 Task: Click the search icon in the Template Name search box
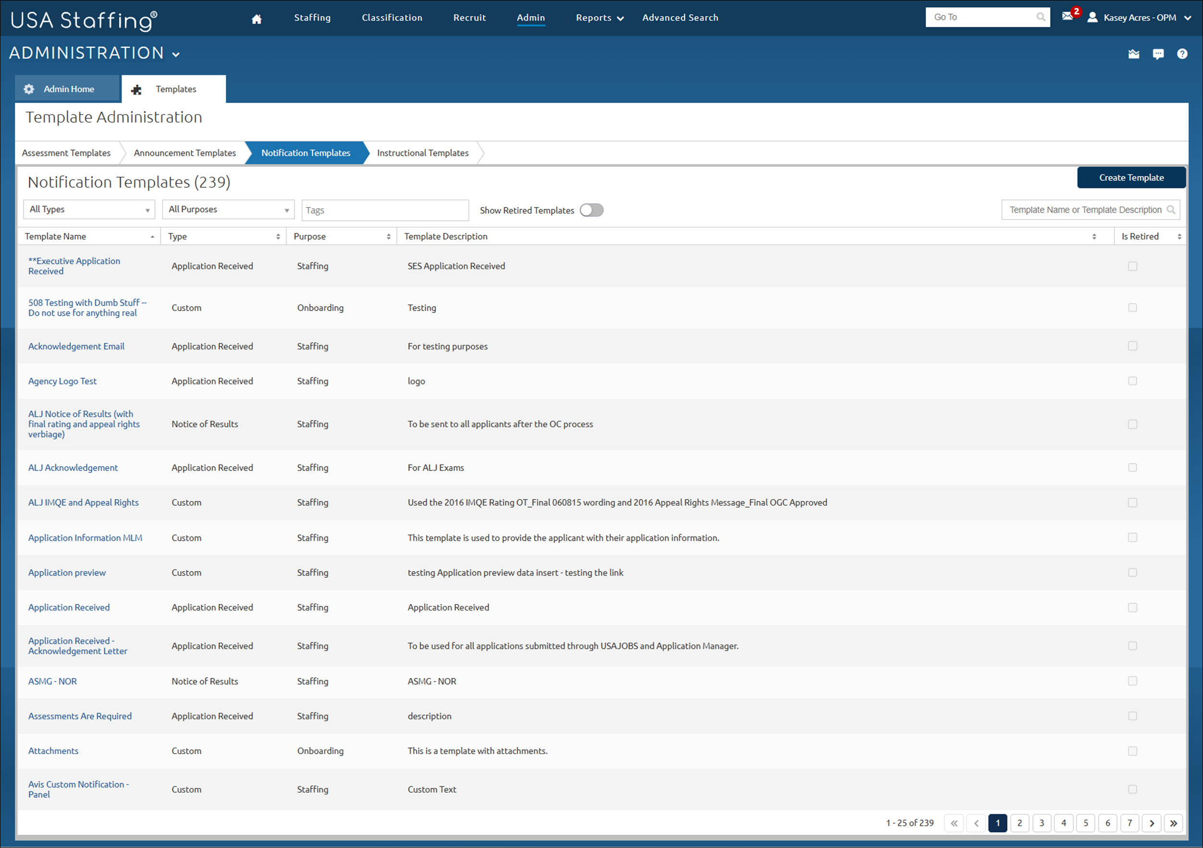[1173, 210]
